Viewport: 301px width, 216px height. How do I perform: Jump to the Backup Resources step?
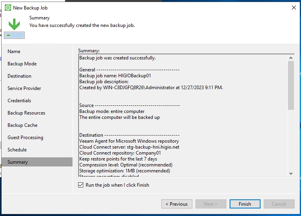click(26, 113)
